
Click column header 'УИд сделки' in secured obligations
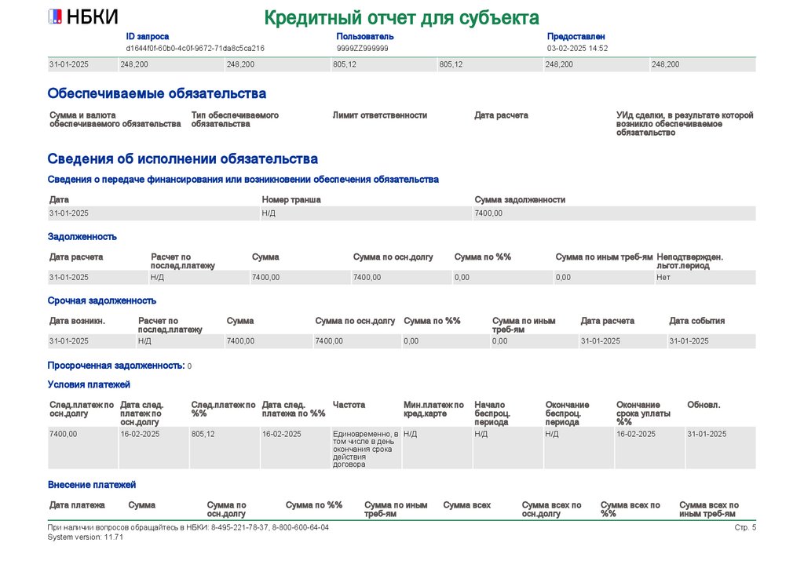pos(685,123)
